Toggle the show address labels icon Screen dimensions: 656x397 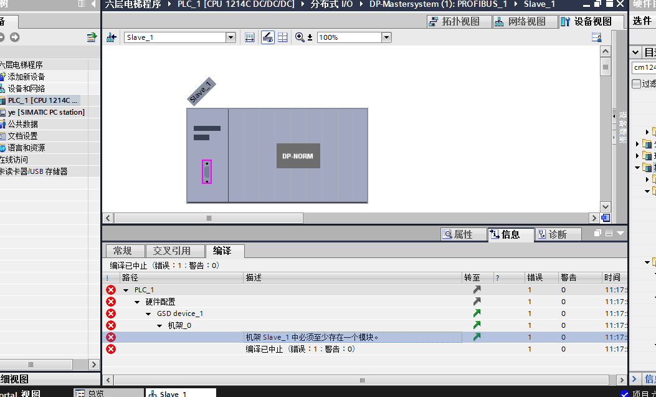(268, 37)
